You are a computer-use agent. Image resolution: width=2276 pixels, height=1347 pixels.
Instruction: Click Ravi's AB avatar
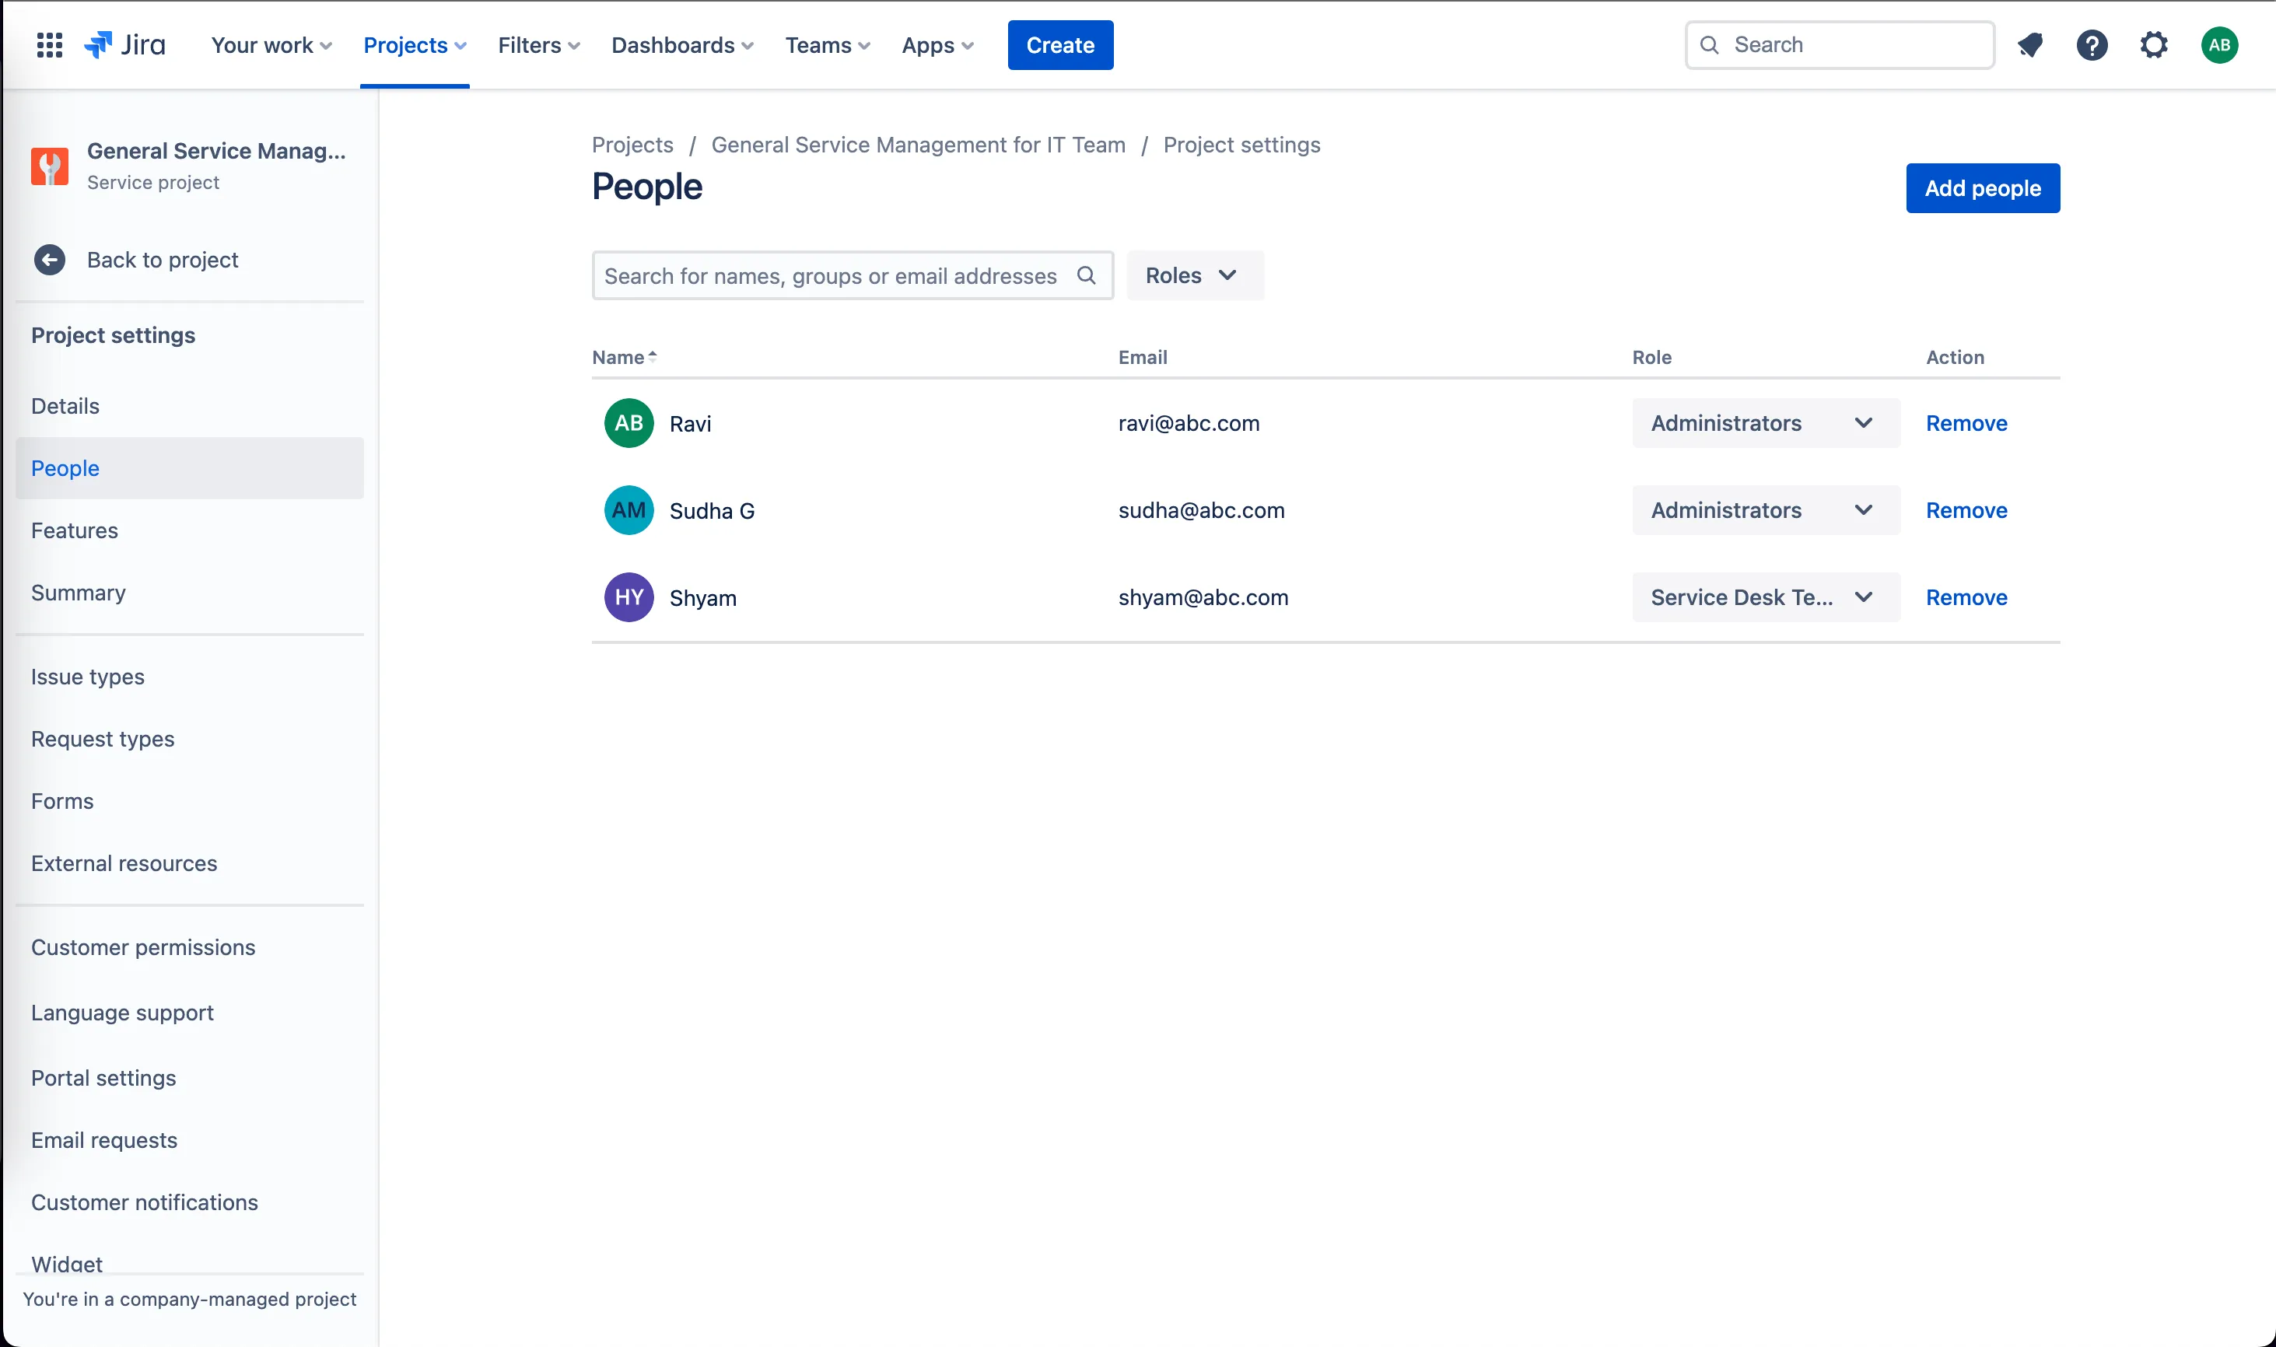coord(629,423)
